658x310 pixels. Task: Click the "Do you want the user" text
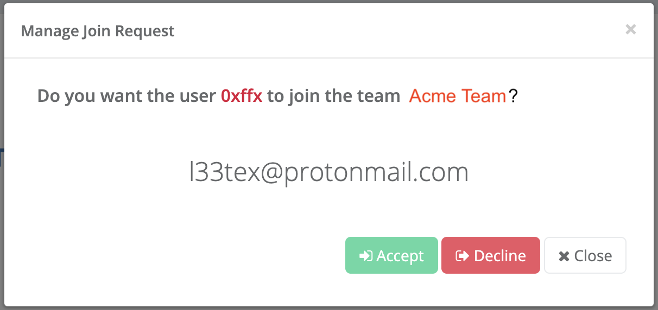[126, 96]
